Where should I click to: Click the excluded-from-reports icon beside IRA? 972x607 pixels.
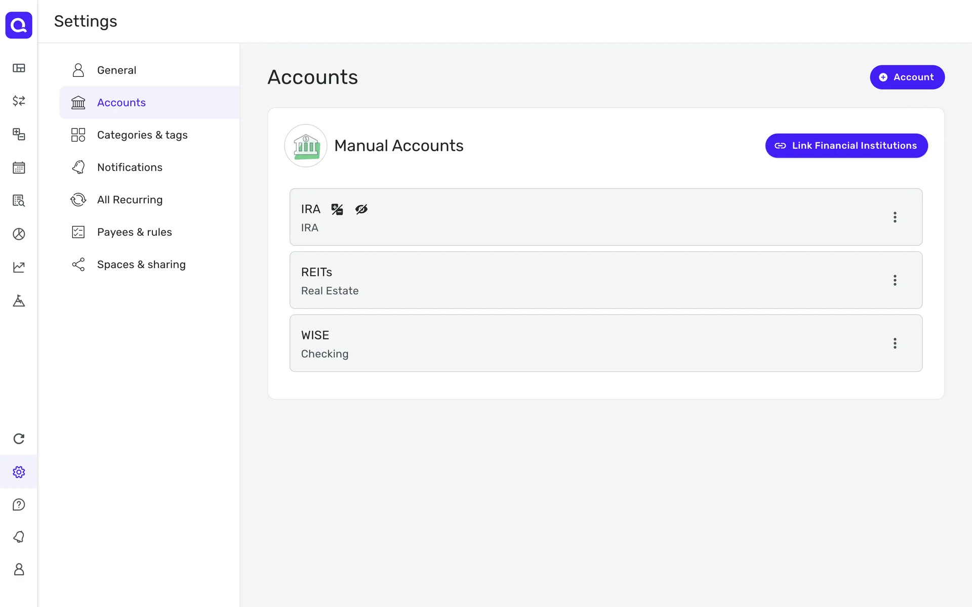[x=337, y=209]
